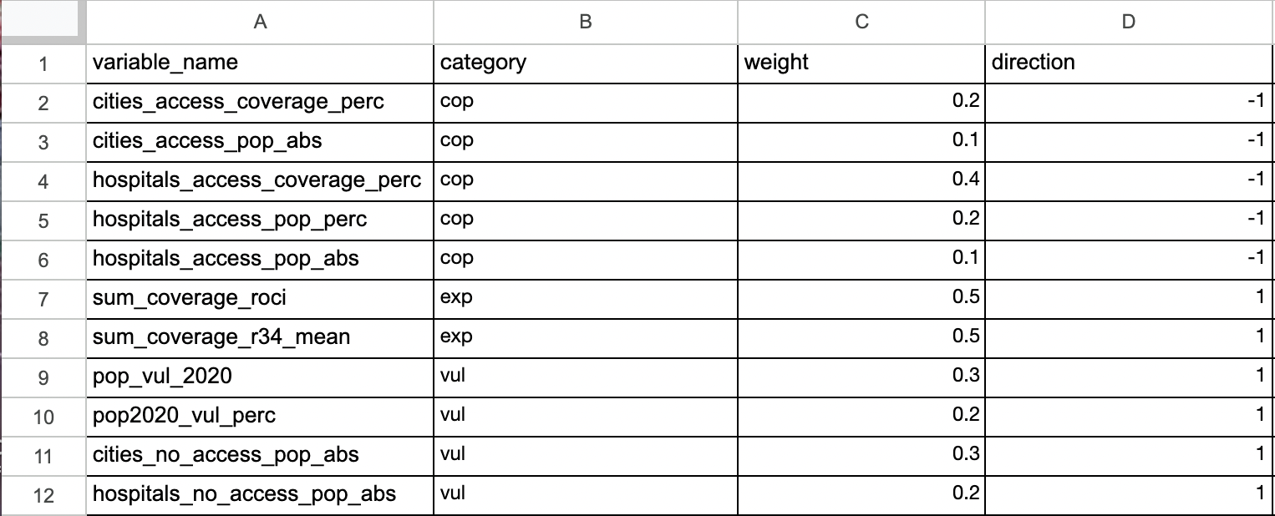Click the exp category cell for sum_coverage_r34_mean

[x=585, y=337]
